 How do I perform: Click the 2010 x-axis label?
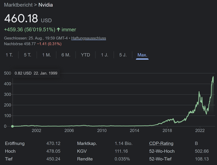coord(102,131)
